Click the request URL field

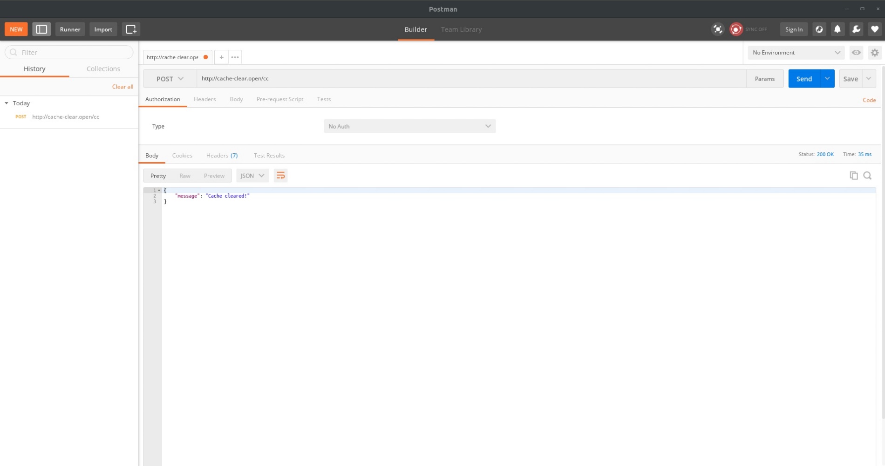pos(471,78)
